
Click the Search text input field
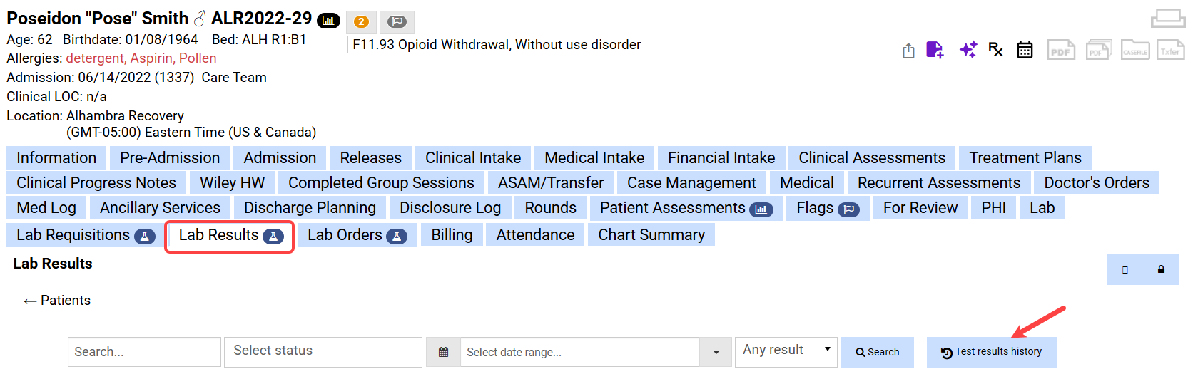point(144,352)
